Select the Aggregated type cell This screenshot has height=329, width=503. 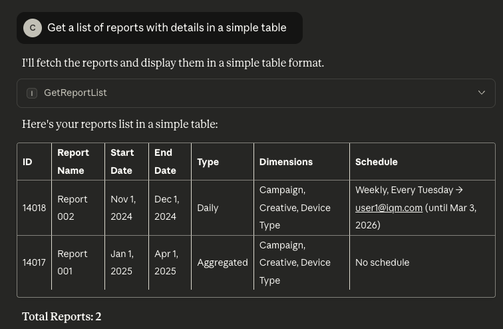222,262
